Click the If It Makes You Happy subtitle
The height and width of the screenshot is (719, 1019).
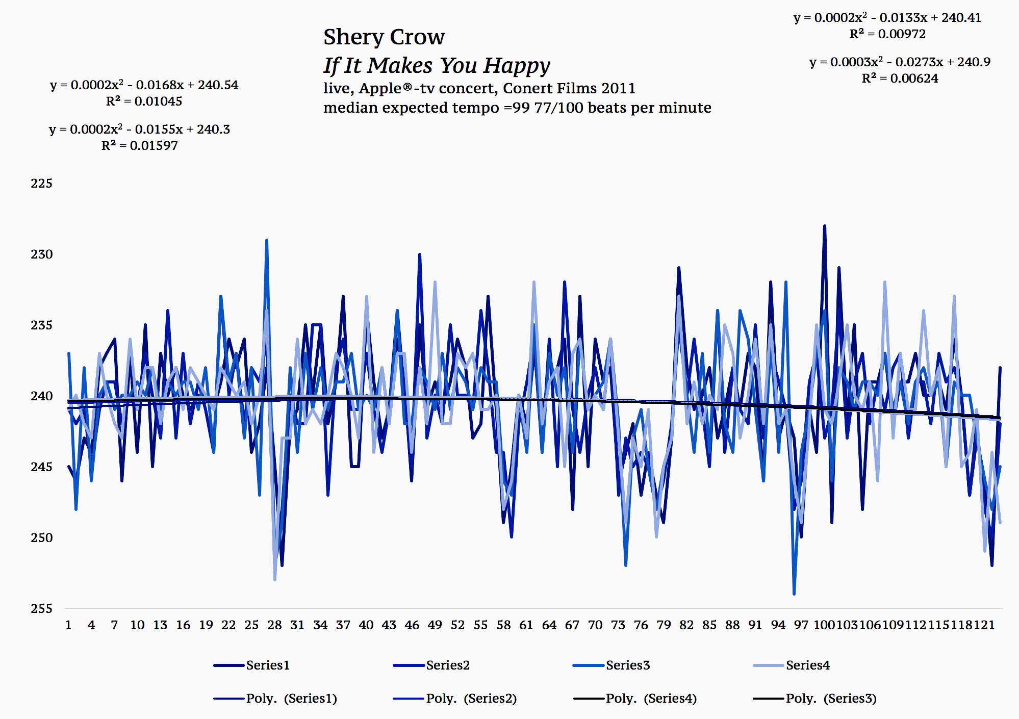437,65
